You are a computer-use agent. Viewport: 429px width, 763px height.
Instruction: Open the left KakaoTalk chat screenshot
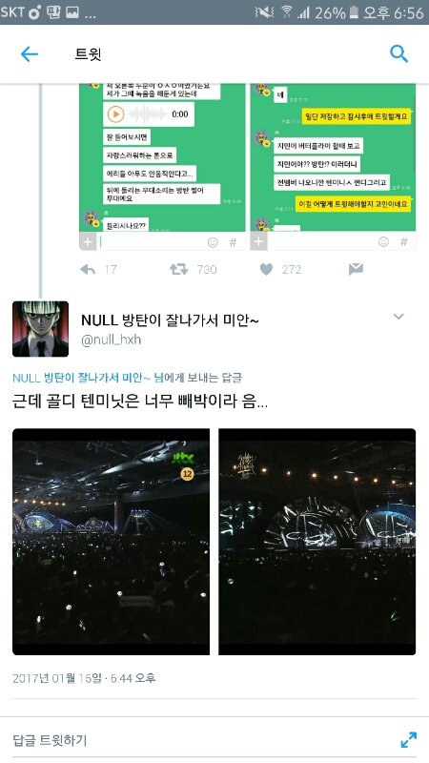pos(162,167)
